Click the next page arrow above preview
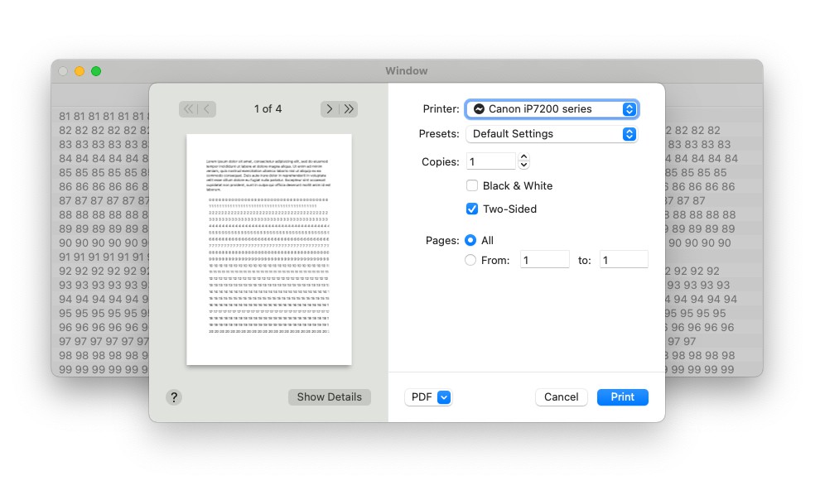Viewport: 820px width, 490px height. pos(329,108)
